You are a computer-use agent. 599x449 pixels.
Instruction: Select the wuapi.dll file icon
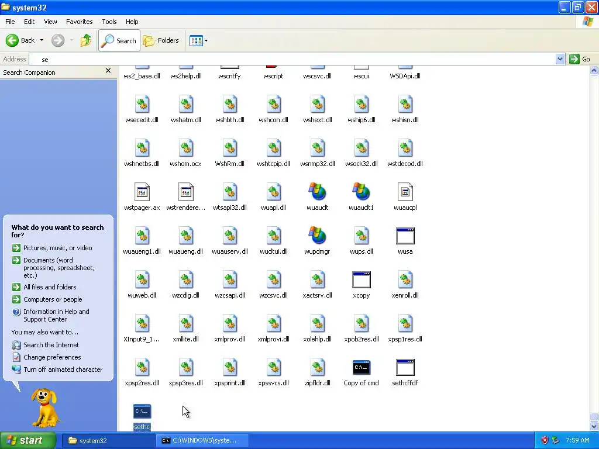274,192
